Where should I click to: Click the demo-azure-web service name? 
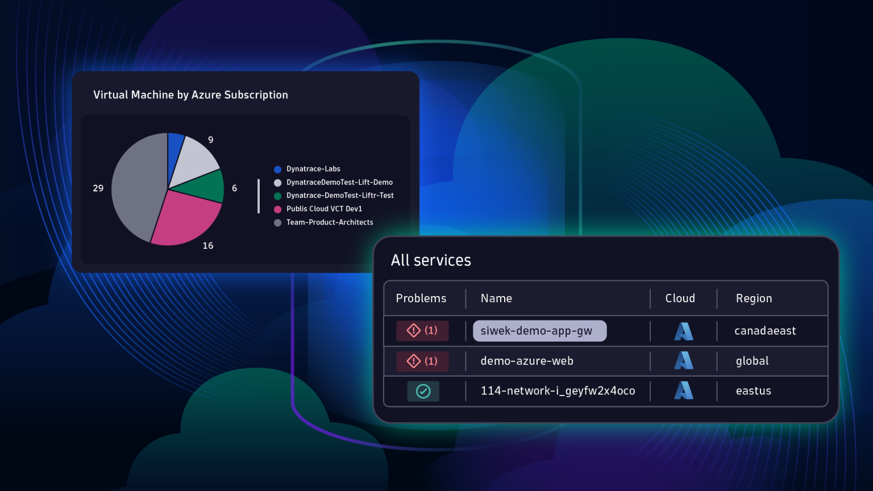pos(527,361)
